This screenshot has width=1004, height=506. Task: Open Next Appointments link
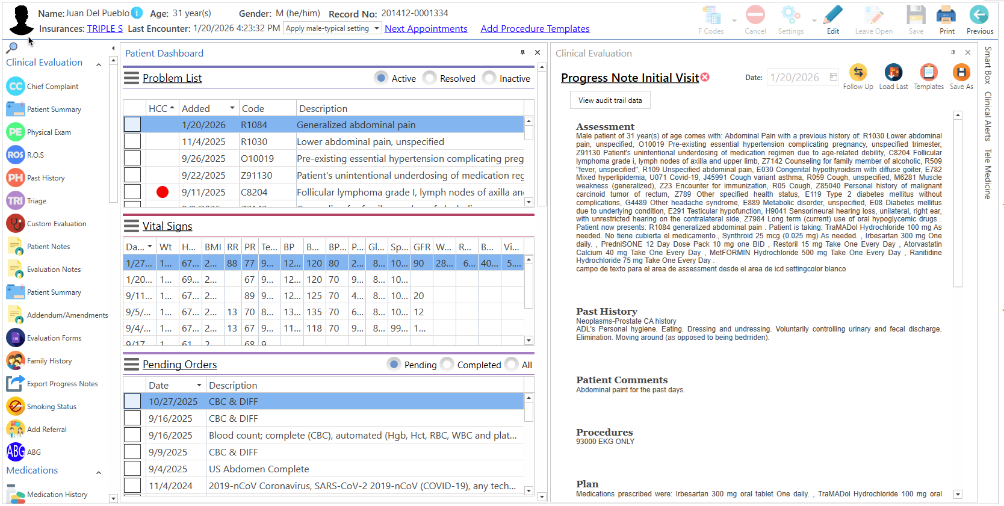click(x=426, y=28)
